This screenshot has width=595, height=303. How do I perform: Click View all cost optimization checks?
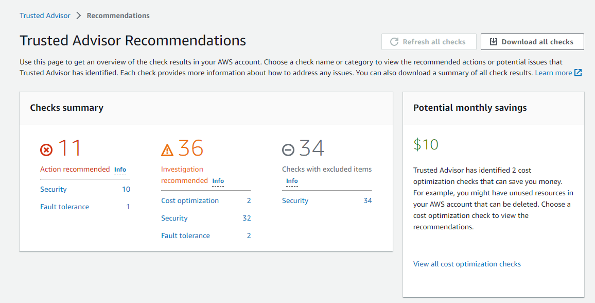pos(467,264)
